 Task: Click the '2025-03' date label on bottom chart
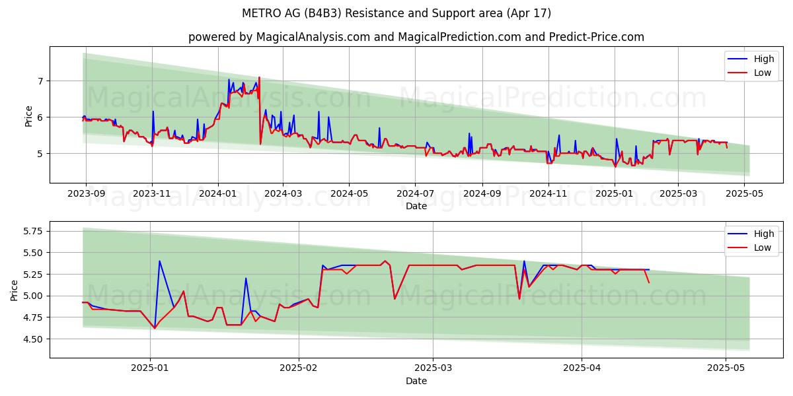[433, 369]
